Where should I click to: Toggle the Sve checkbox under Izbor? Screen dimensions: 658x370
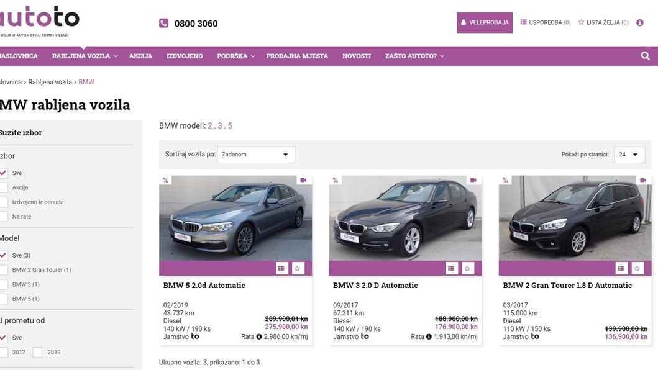click(x=3, y=173)
